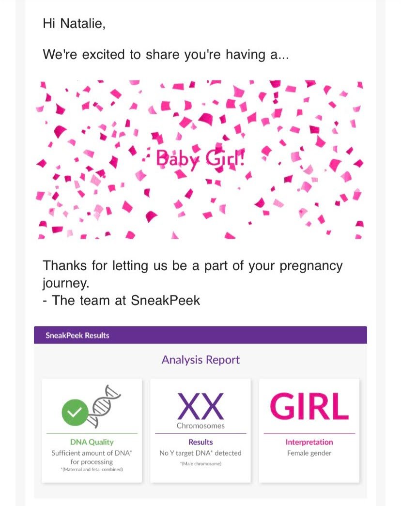Image resolution: width=401 pixels, height=506 pixels.
Task: Click the Baby Girl! confetti banner text
Action: [200, 159]
